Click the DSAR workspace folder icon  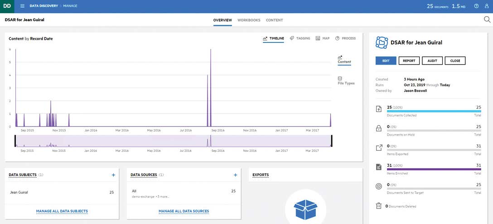tap(382, 42)
